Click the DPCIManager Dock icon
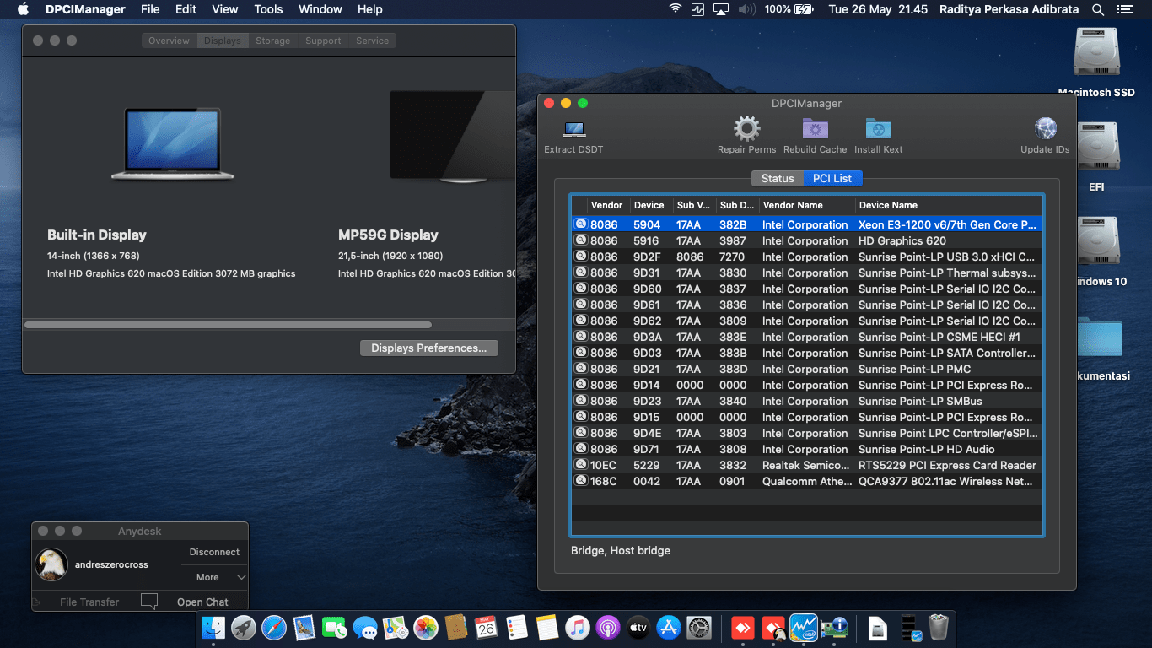This screenshot has width=1152, height=648. click(x=834, y=628)
